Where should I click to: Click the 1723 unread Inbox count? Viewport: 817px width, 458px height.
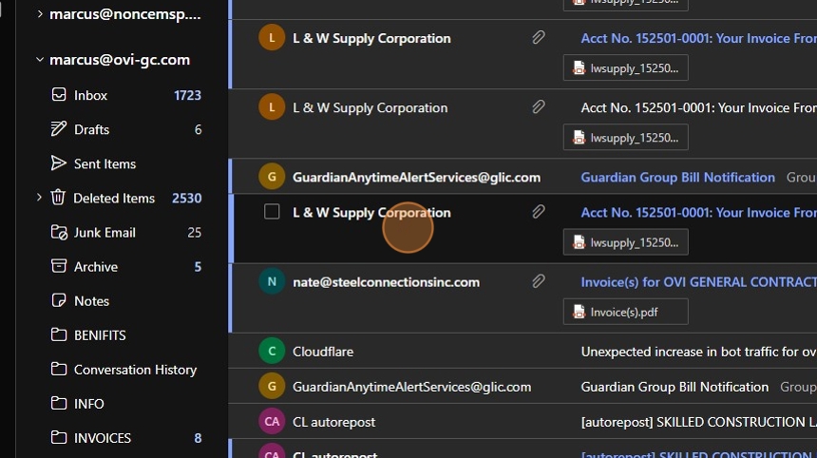(187, 95)
